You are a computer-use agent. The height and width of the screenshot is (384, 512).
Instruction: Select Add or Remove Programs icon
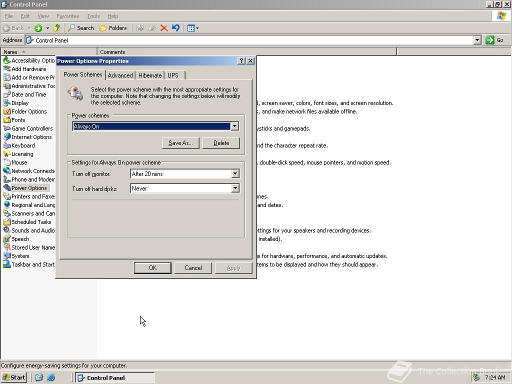7,77
